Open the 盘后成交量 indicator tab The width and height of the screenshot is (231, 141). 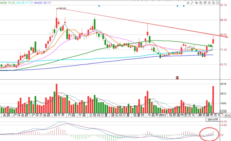(120, 115)
